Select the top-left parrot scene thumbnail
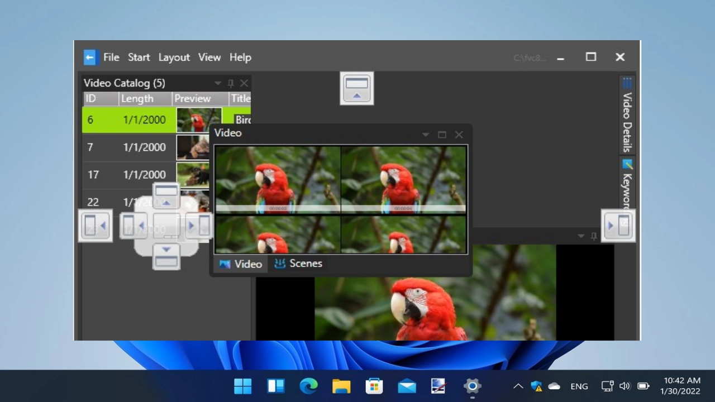The height and width of the screenshot is (402, 715). [x=278, y=180]
